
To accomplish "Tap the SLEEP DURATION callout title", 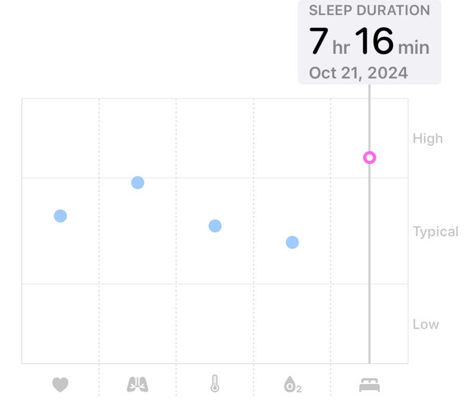I will coord(369,11).
